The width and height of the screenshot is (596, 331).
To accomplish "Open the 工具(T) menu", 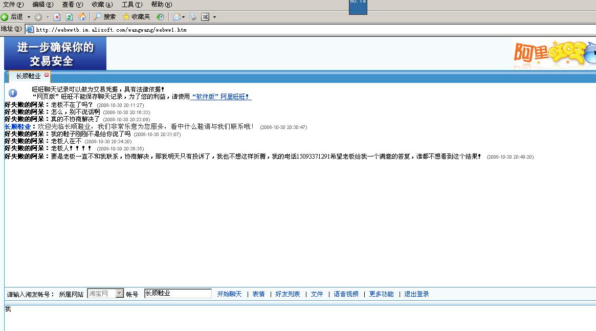I will click(132, 5).
